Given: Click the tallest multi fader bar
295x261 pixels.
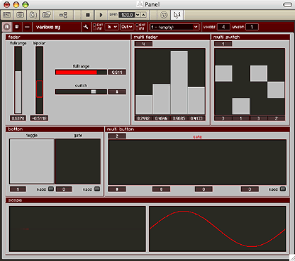Looking at the screenshot, I should tap(179, 82).
